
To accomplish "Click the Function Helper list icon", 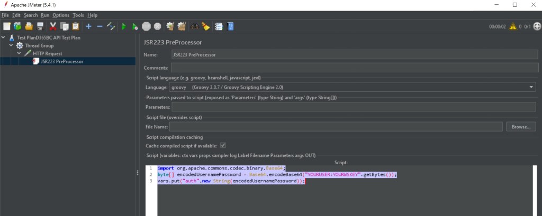I will [x=219, y=26].
